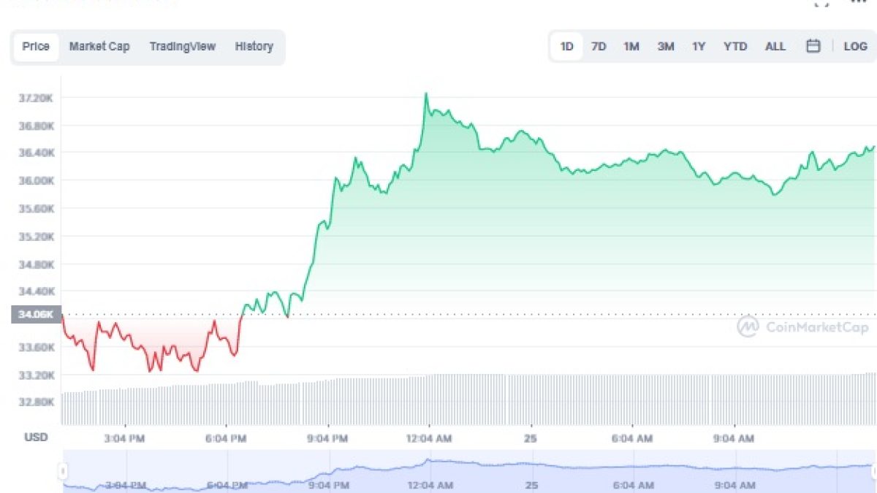Click the fullscreen icon above the chart
This screenshot has height=493, width=877.
tap(821, 2)
